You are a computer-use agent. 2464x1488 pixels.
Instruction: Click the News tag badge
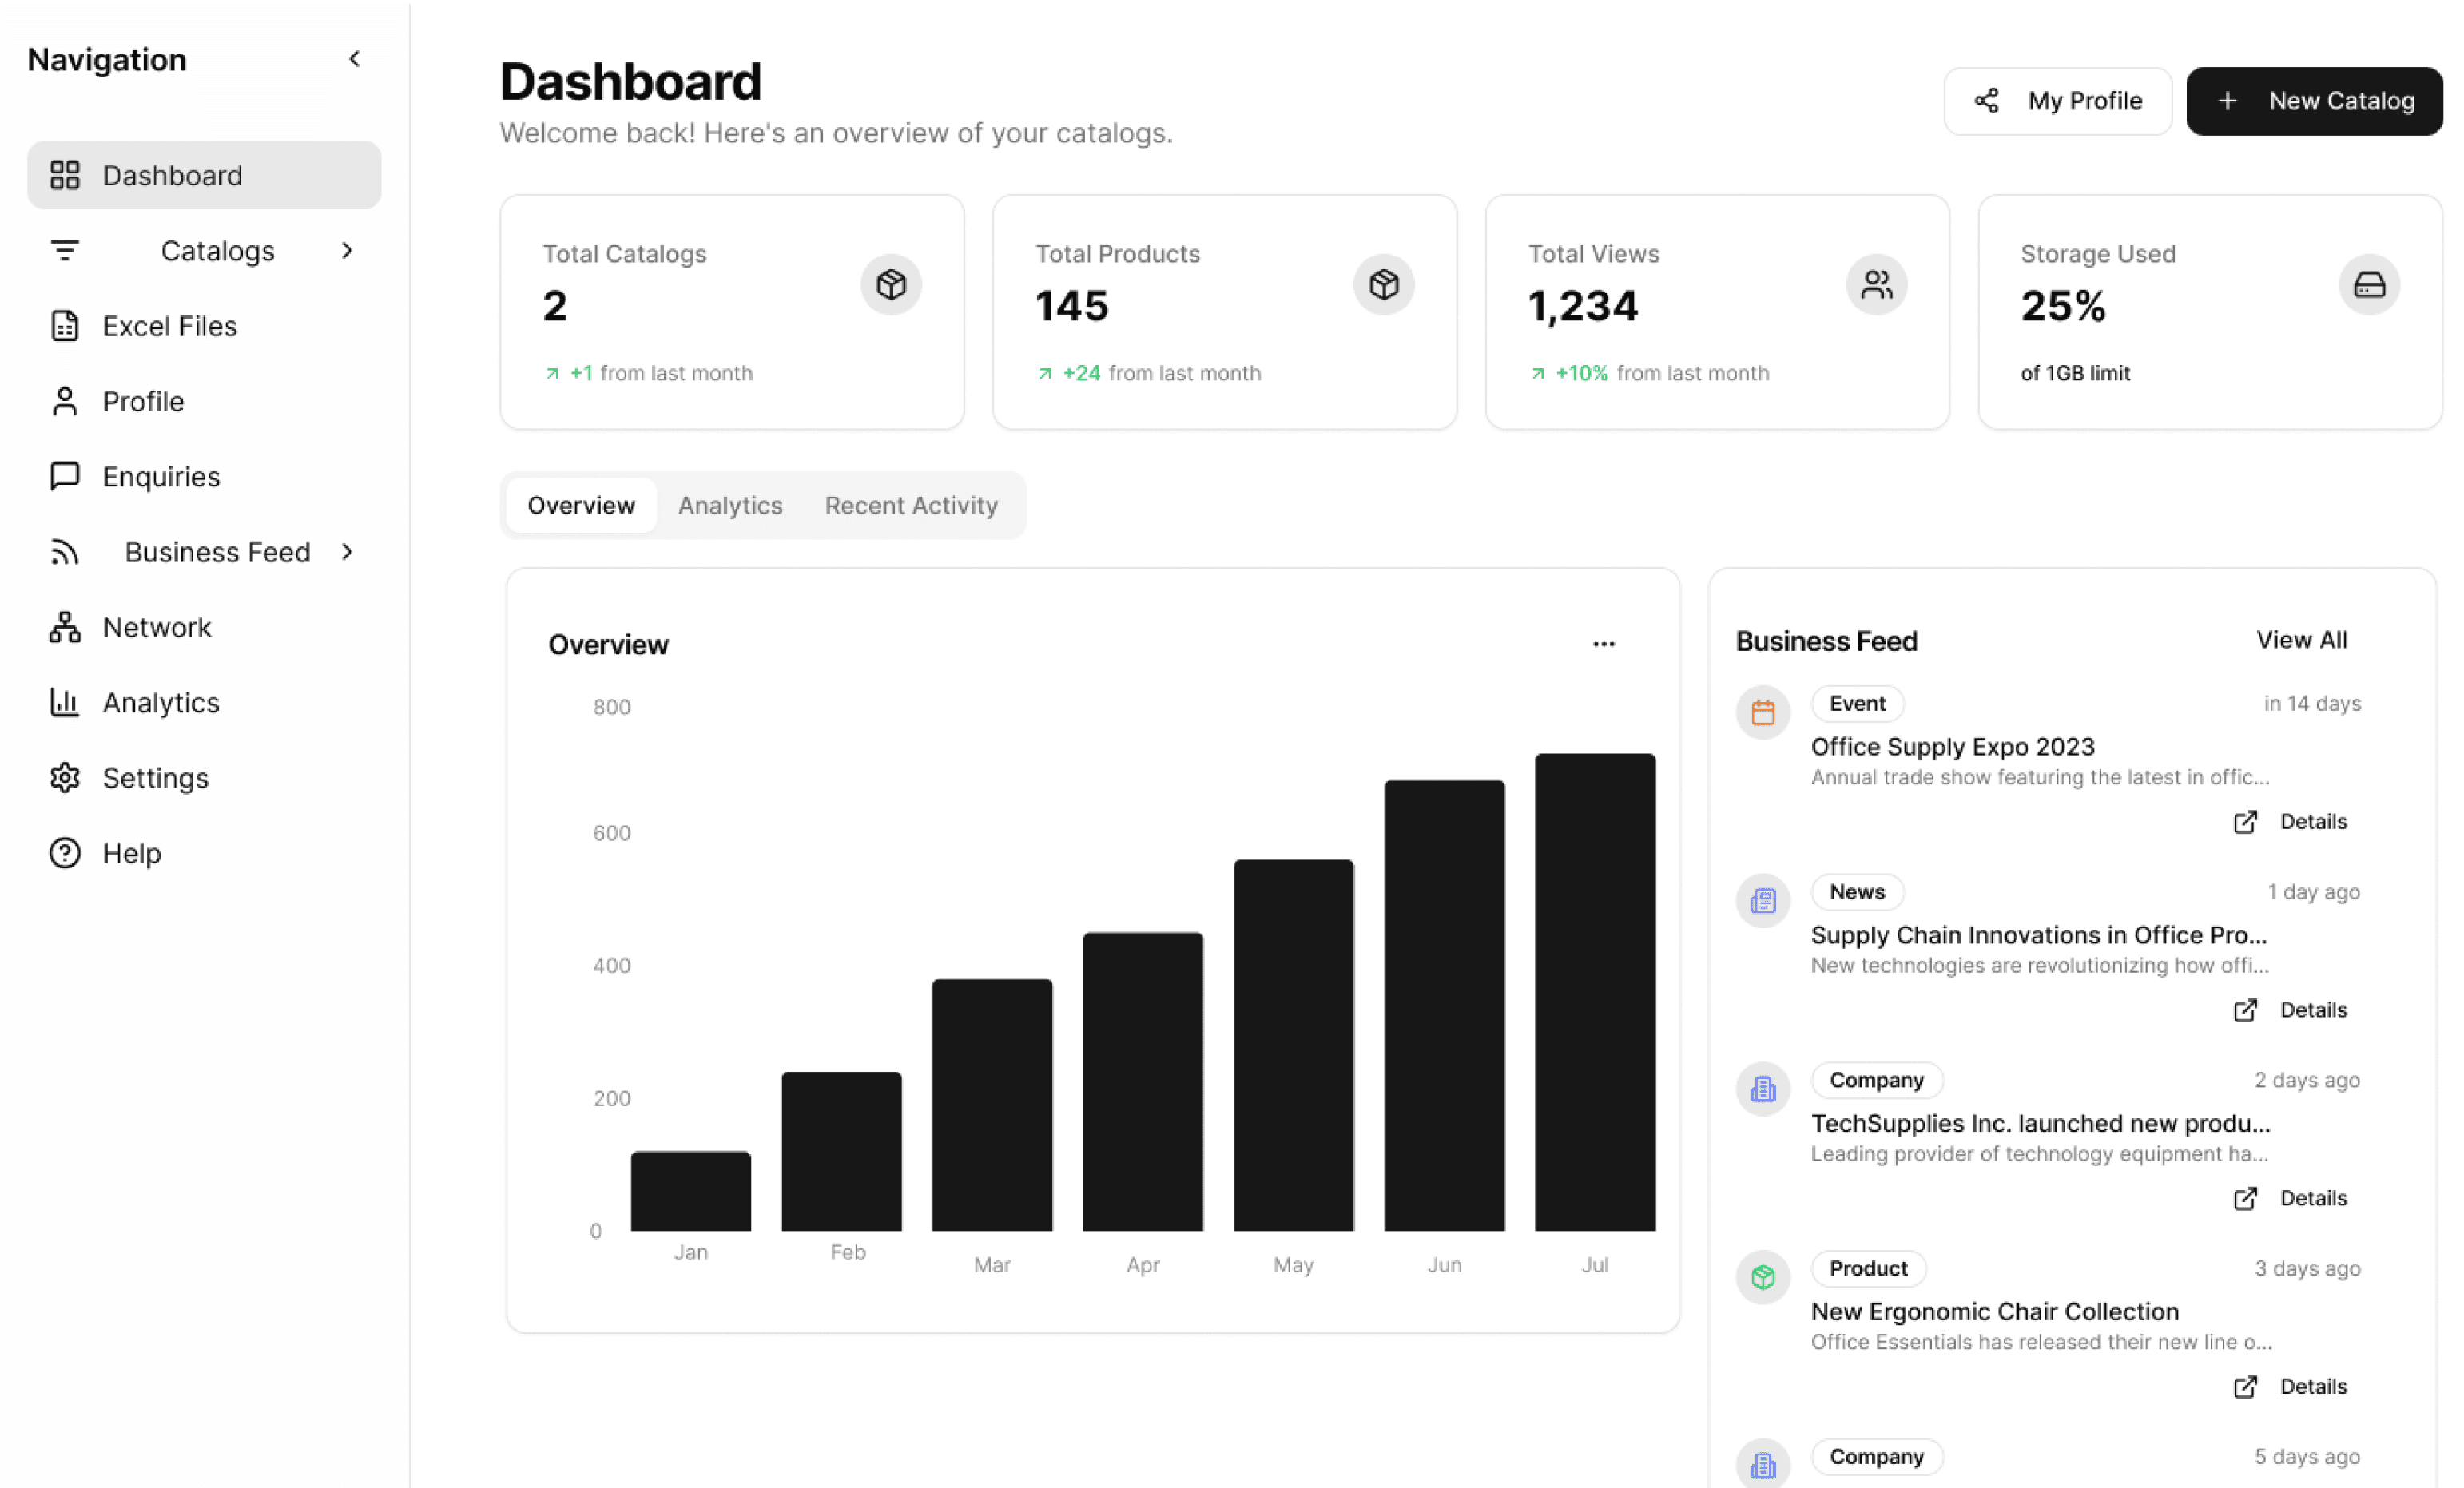1857,891
